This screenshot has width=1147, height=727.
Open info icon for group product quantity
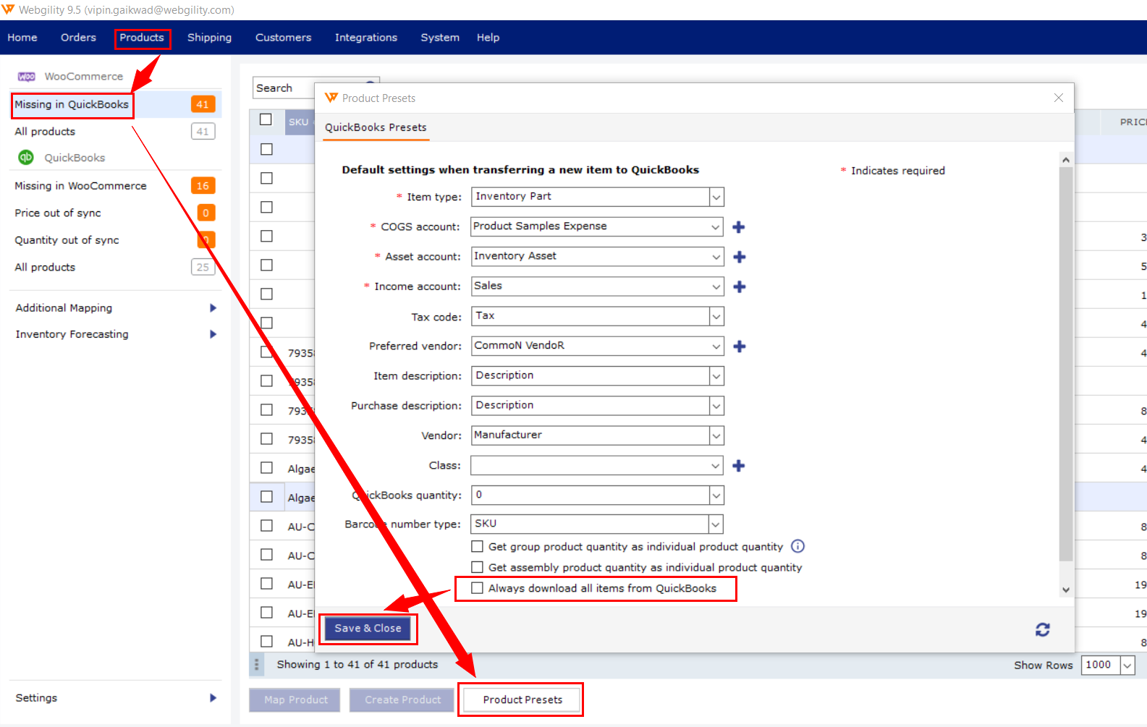pos(797,546)
